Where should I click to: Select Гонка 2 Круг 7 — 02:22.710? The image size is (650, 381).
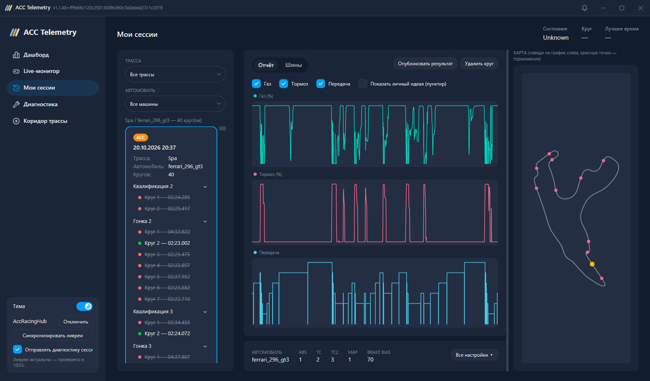167,299
